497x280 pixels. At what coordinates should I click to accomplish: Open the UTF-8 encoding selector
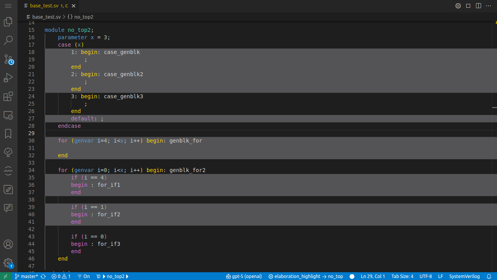tap(425, 276)
